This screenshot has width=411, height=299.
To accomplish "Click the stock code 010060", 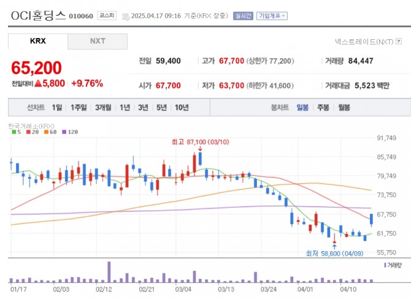I will tap(81, 16).
